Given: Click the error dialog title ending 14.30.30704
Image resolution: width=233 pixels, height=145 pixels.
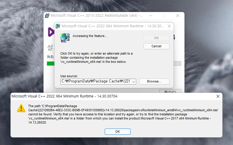Looking at the screenshot, I should tap(64, 96).
